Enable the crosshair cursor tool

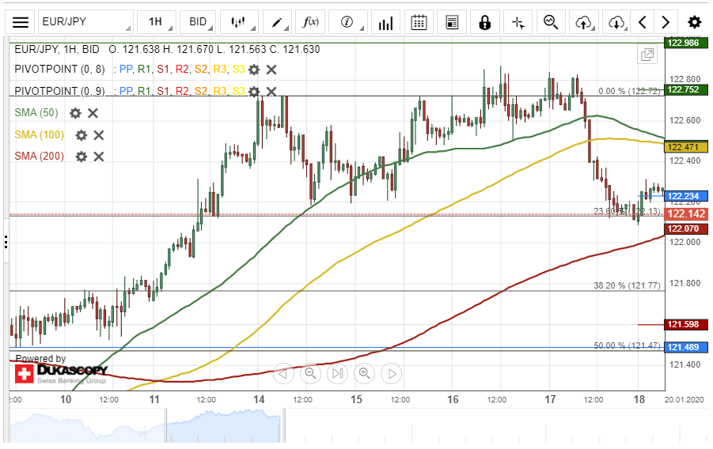518,22
